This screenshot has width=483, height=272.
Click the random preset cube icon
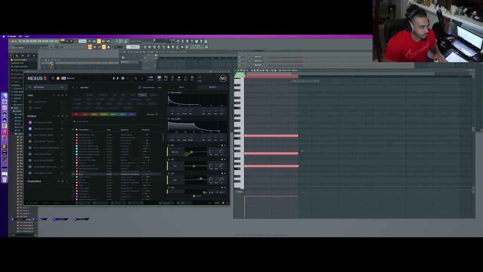click(x=123, y=78)
